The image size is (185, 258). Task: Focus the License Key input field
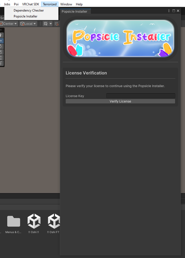[141, 96]
